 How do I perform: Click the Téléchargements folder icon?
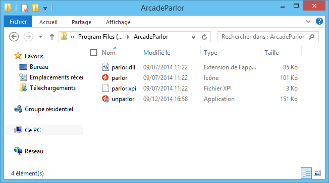pos(23,88)
